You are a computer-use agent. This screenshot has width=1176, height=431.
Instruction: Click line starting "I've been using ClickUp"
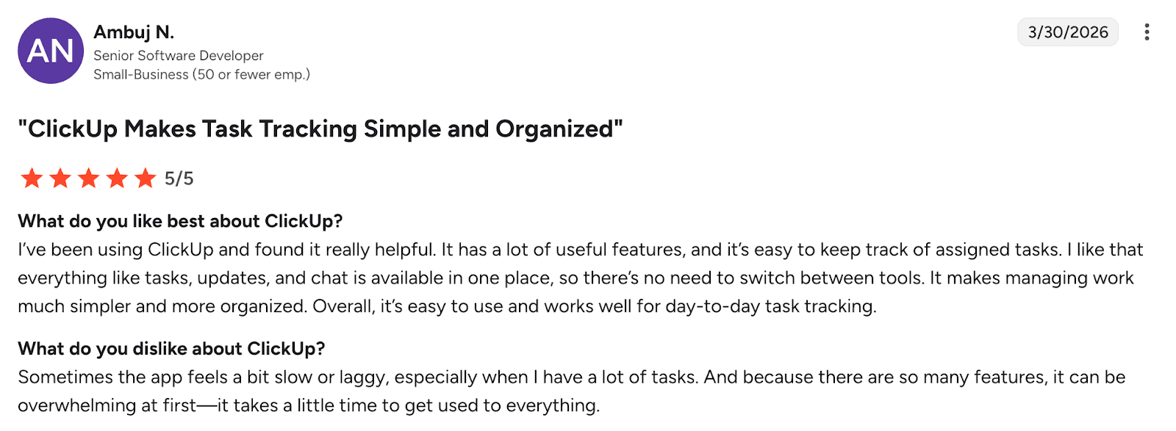coord(580,250)
